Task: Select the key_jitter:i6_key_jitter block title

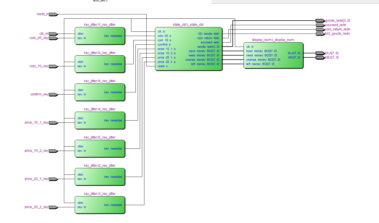Action: [x=100, y=81]
